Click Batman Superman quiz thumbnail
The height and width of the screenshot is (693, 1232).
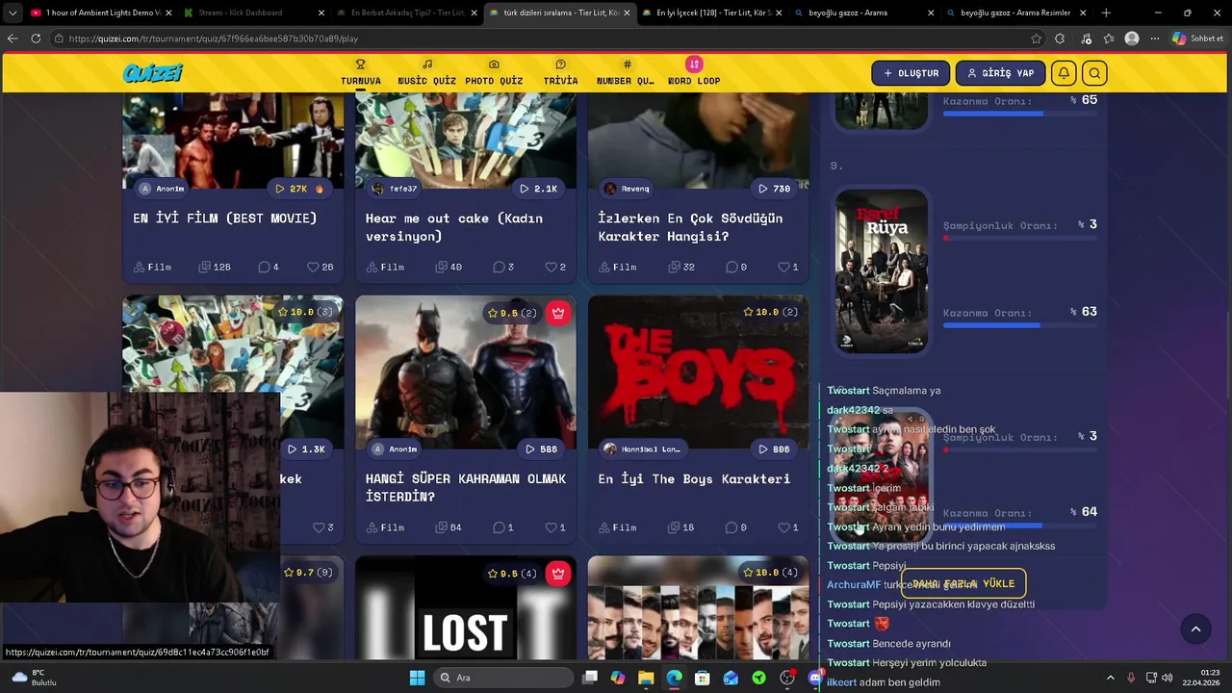(x=466, y=371)
